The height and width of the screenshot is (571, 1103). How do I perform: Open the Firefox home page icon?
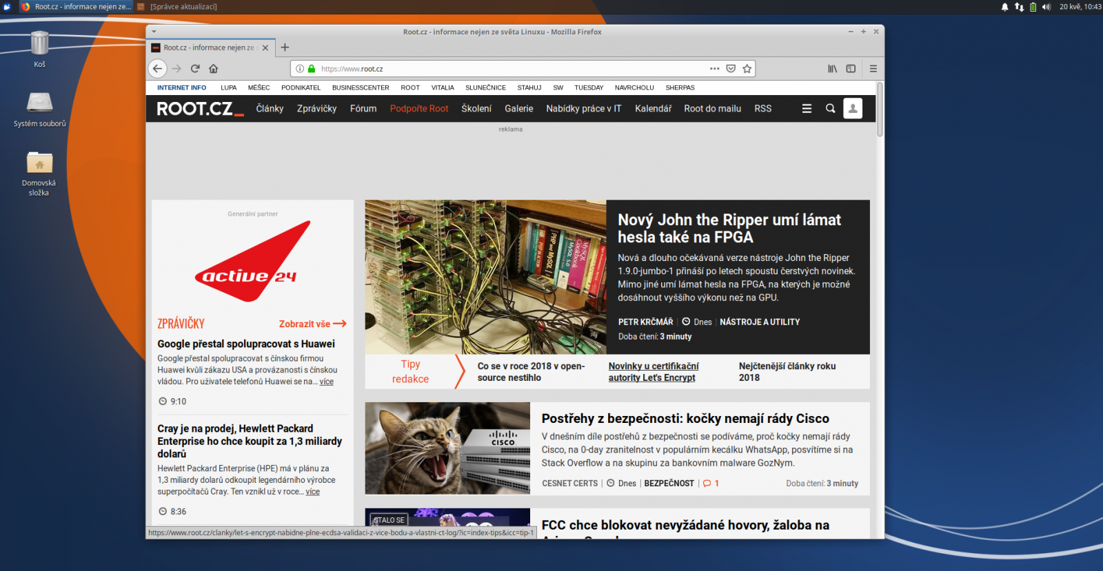click(x=214, y=68)
